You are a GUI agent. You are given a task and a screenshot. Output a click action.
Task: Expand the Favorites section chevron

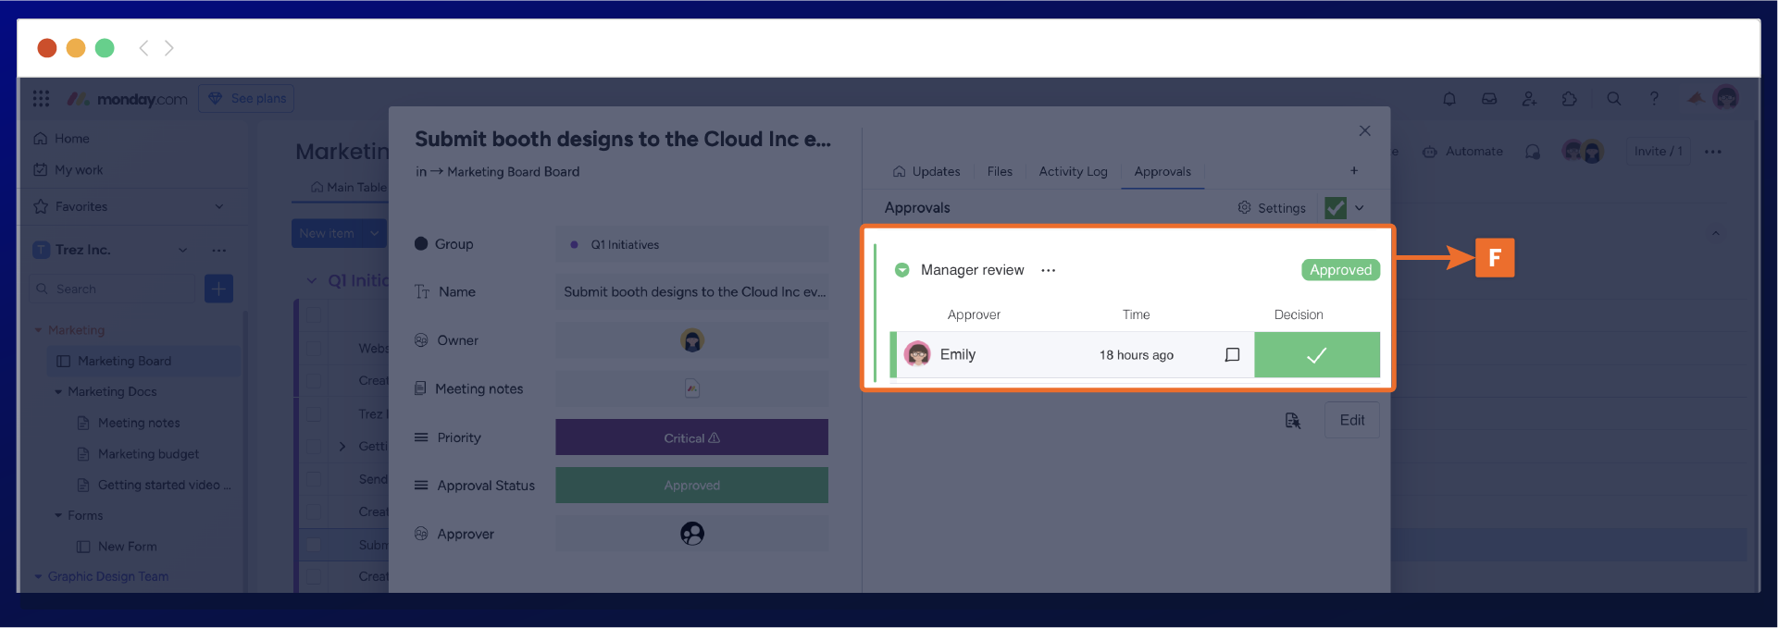point(219,207)
